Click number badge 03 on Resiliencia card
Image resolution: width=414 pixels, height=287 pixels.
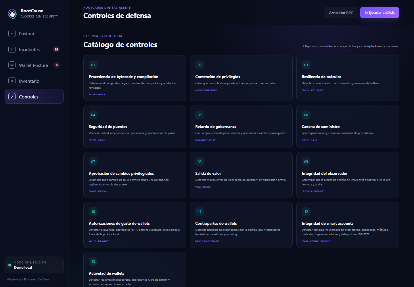coord(306,65)
